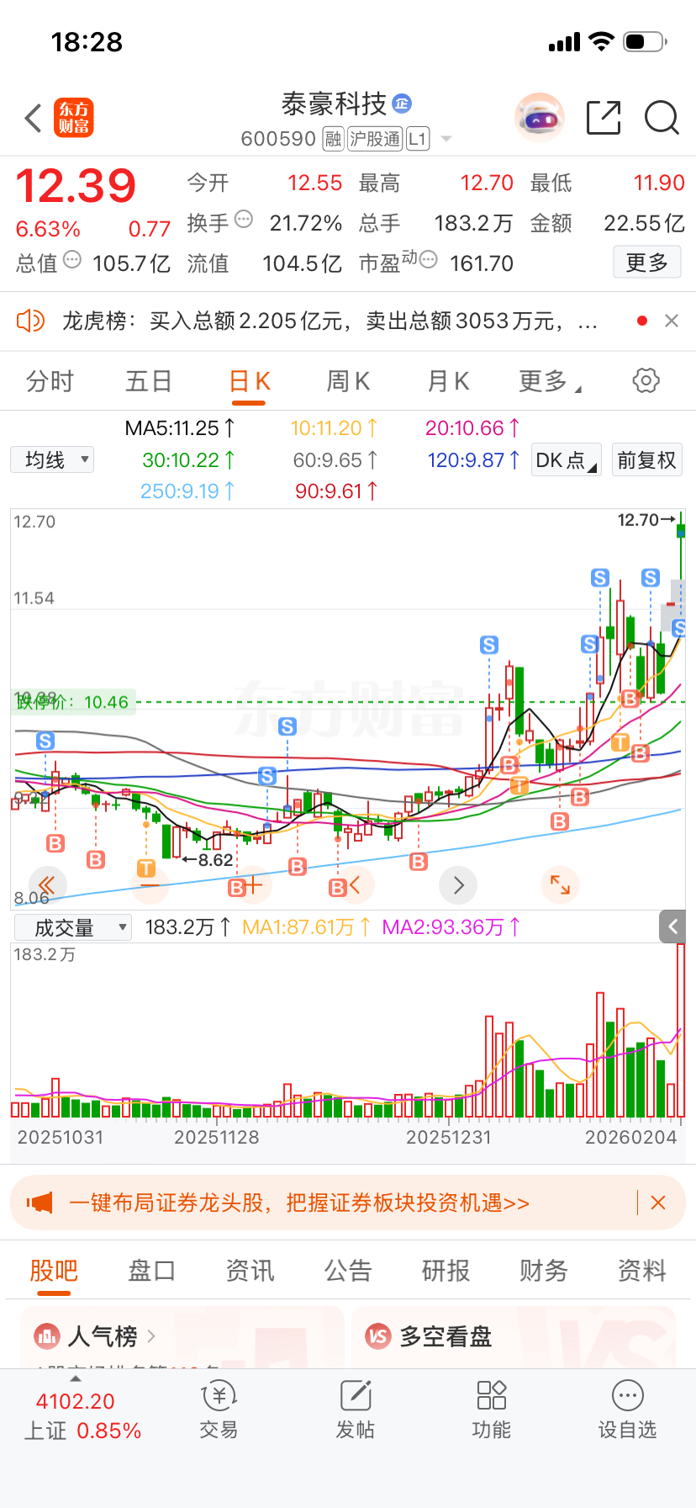696x1508 pixels.
Task: Tap the speaker icon on 龙虎榜 notice
Action: pyautogui.click(x=30, y=321)
